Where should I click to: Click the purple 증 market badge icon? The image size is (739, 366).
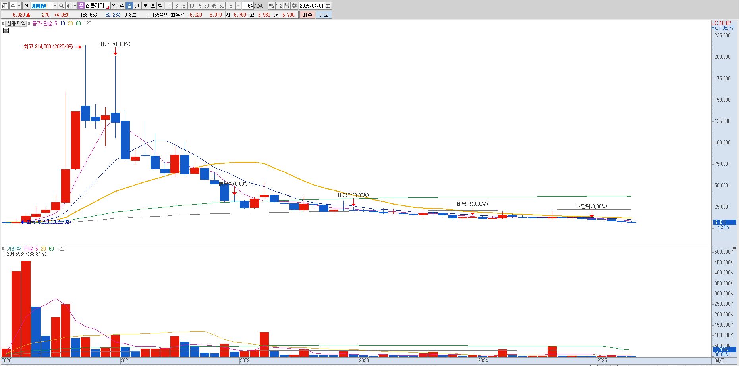pos(81,6)
